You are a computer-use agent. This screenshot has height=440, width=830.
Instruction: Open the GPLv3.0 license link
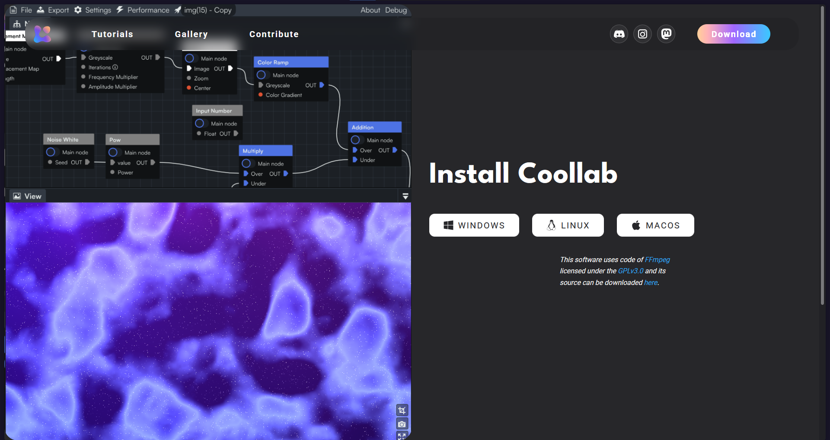click(x=631, y=271)
